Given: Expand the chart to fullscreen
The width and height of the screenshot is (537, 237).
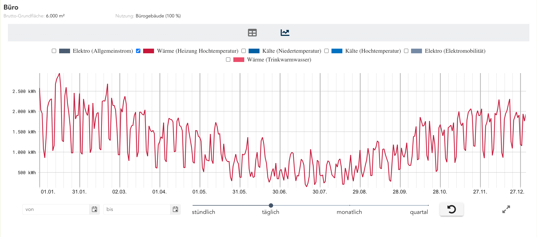Looking at the screenshot, I should pos(506,209).
